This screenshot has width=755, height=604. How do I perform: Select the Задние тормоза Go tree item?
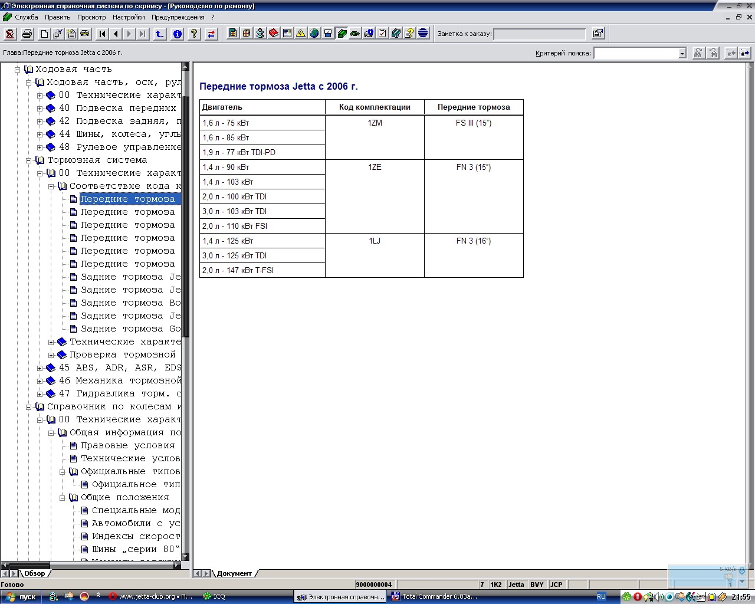pos(130,329)
